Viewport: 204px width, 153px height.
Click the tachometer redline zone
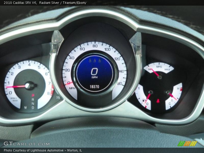click(52, 90)
